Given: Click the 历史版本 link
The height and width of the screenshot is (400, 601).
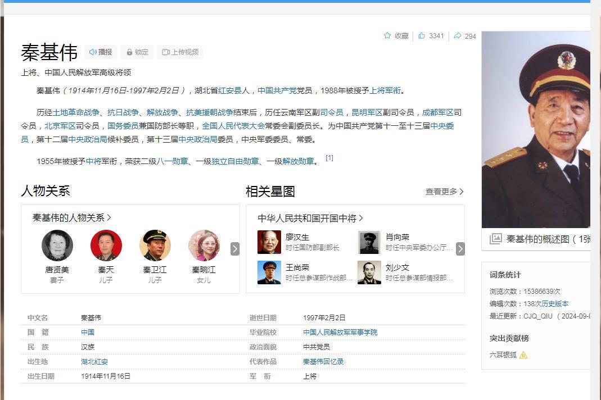Looking at the screenshot, I should click(x=555, y=304).
